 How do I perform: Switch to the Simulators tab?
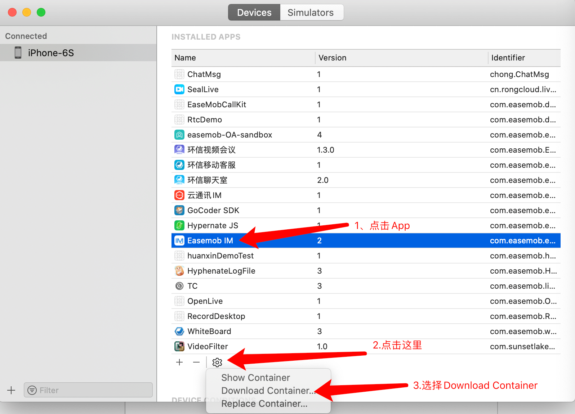(311, 13)
